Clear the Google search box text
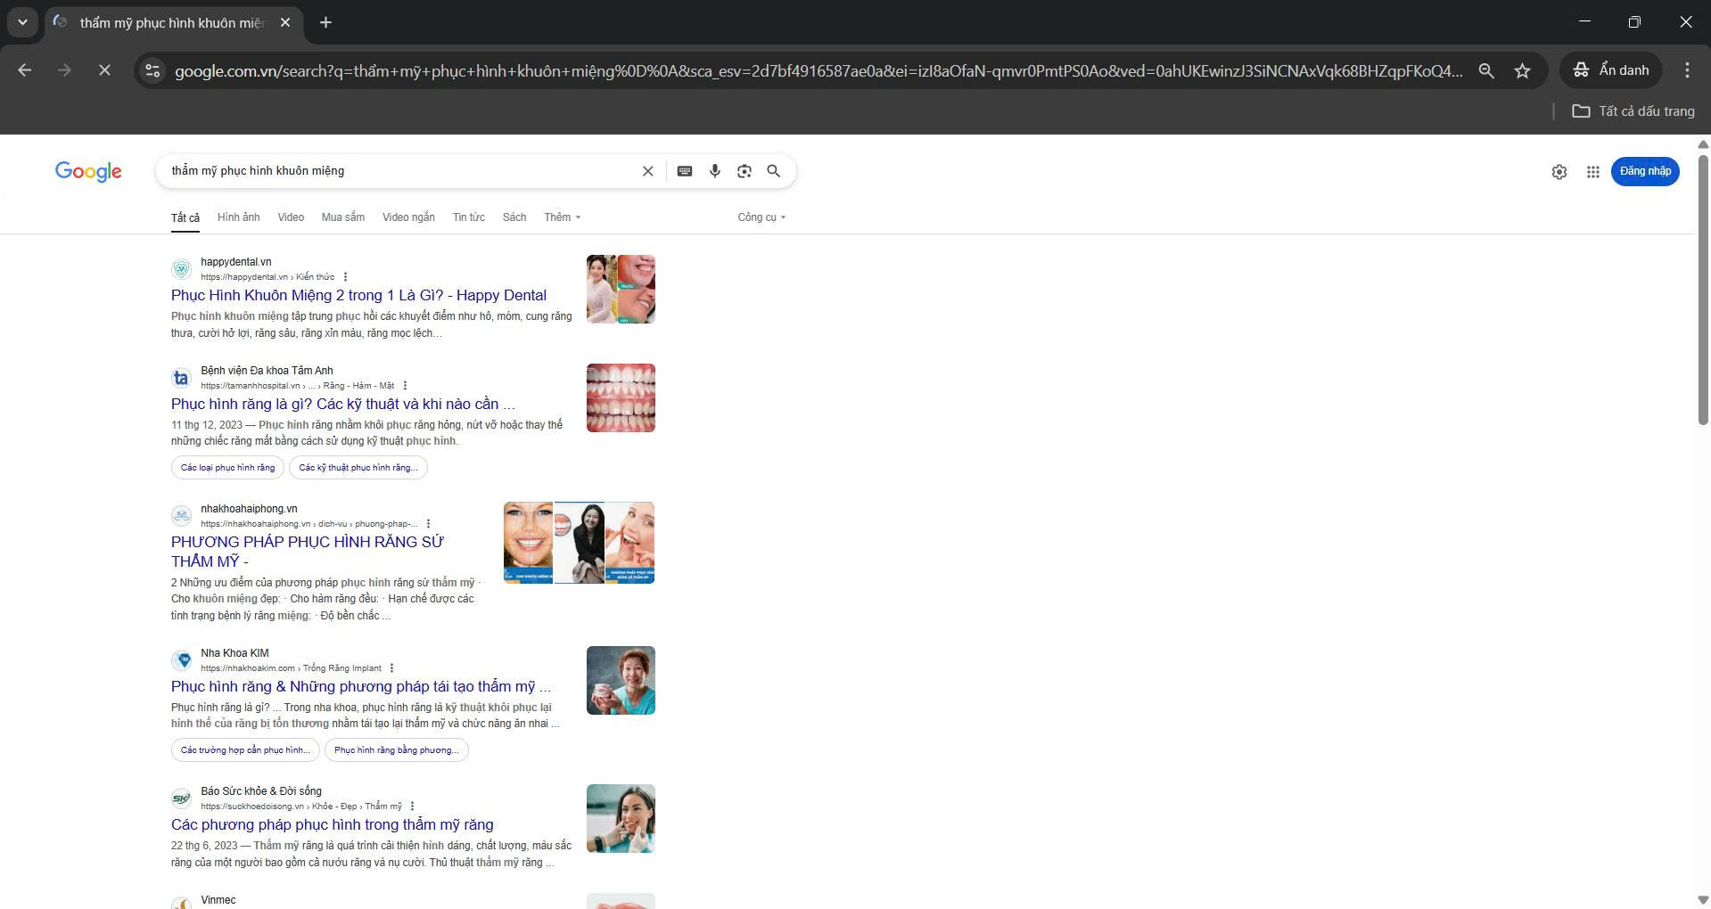The width and height of the screenshot is (1711, 909). point(648,171)
